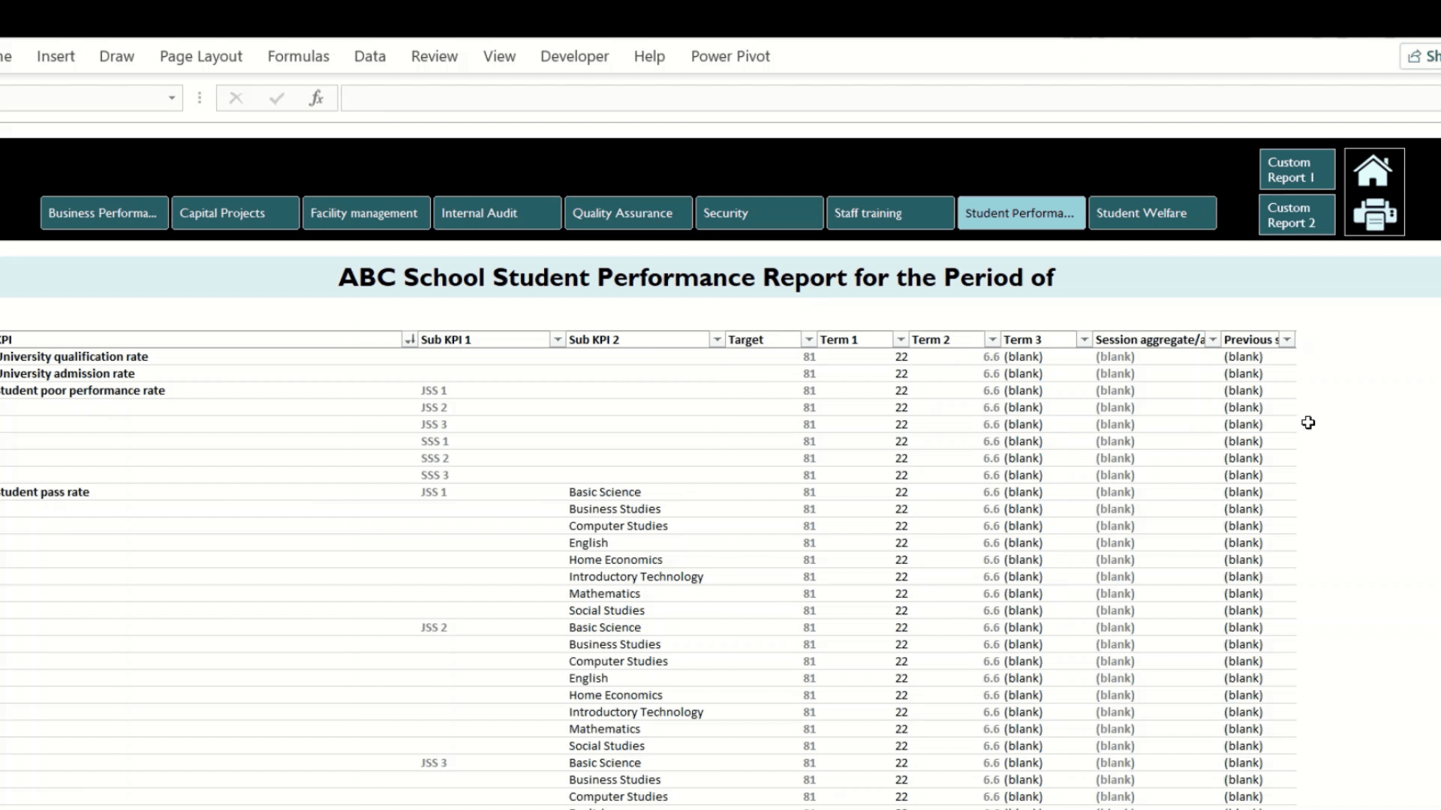This screenshot has height=810, width=1441.
Task: Open the Sub KPI 1 filter dropdown
Action: (557, 340)
